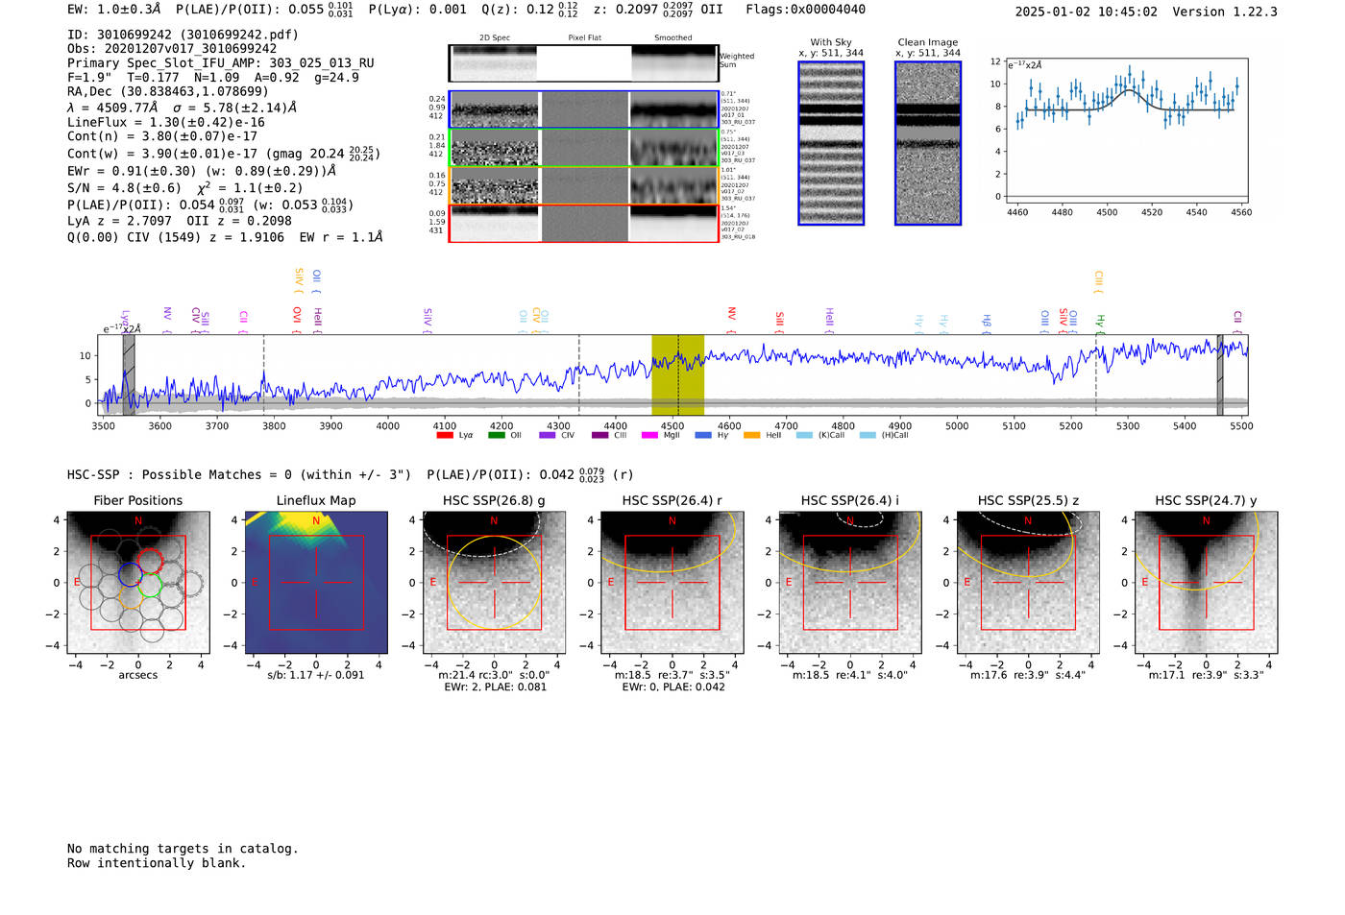The image size is (1345, 915).
Task: Click the orange HeII legend swatch
Action: tap(752, 435)
